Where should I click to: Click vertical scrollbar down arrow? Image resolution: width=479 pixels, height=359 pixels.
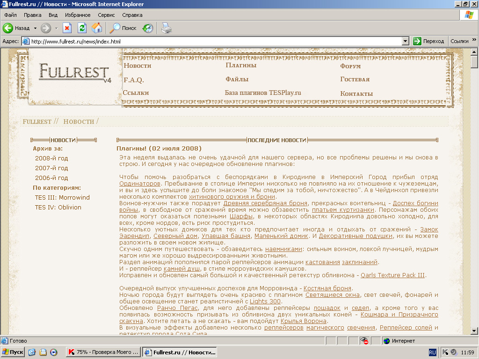474,330
